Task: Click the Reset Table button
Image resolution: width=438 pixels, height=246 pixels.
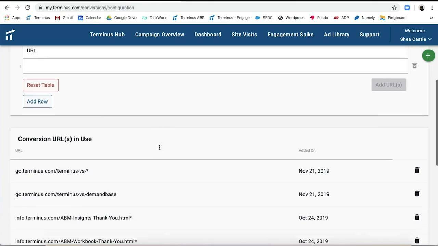Action: tap(40, 85)
